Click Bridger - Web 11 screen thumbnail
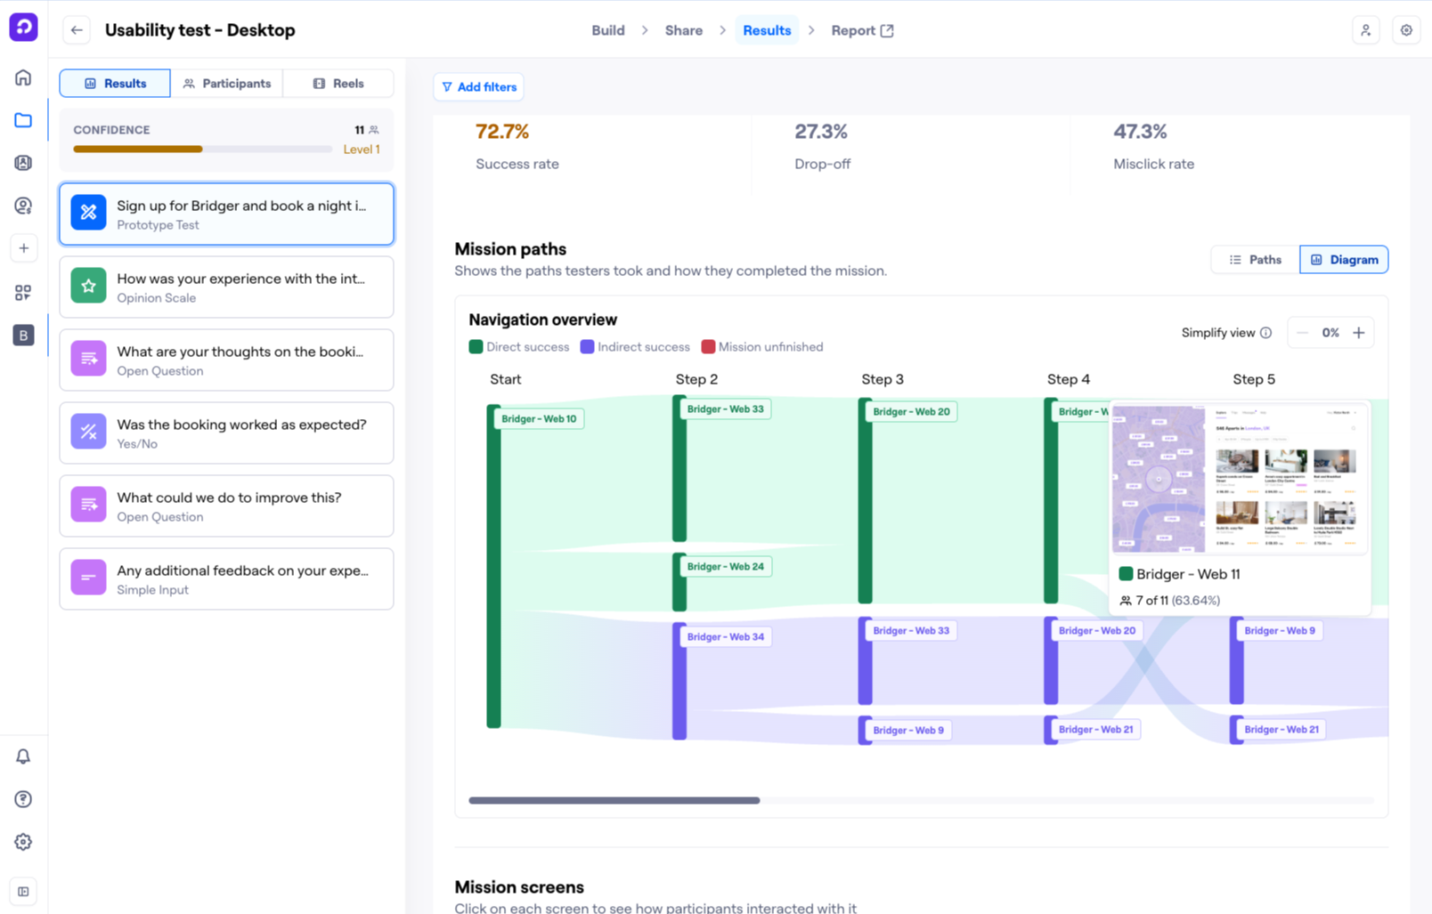The image size is (1432, 914). (x=1239, y=479)
